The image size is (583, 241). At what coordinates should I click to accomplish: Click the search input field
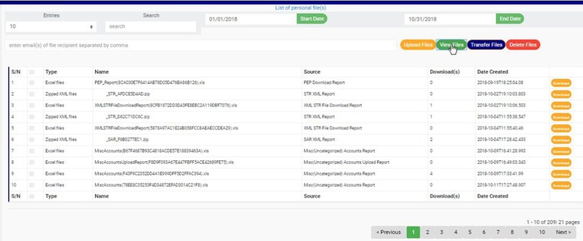[151, 27]
